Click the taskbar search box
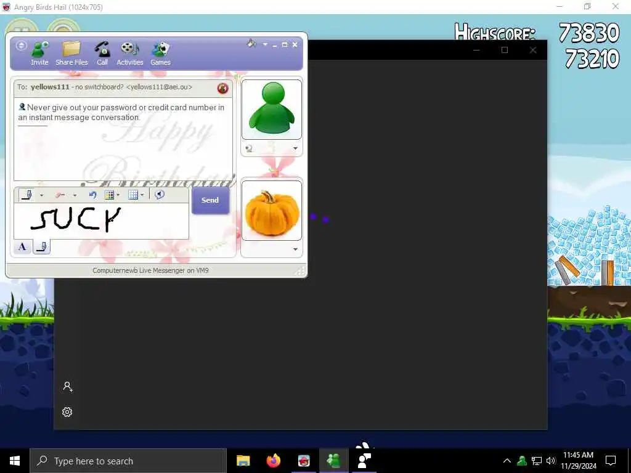 128,461
